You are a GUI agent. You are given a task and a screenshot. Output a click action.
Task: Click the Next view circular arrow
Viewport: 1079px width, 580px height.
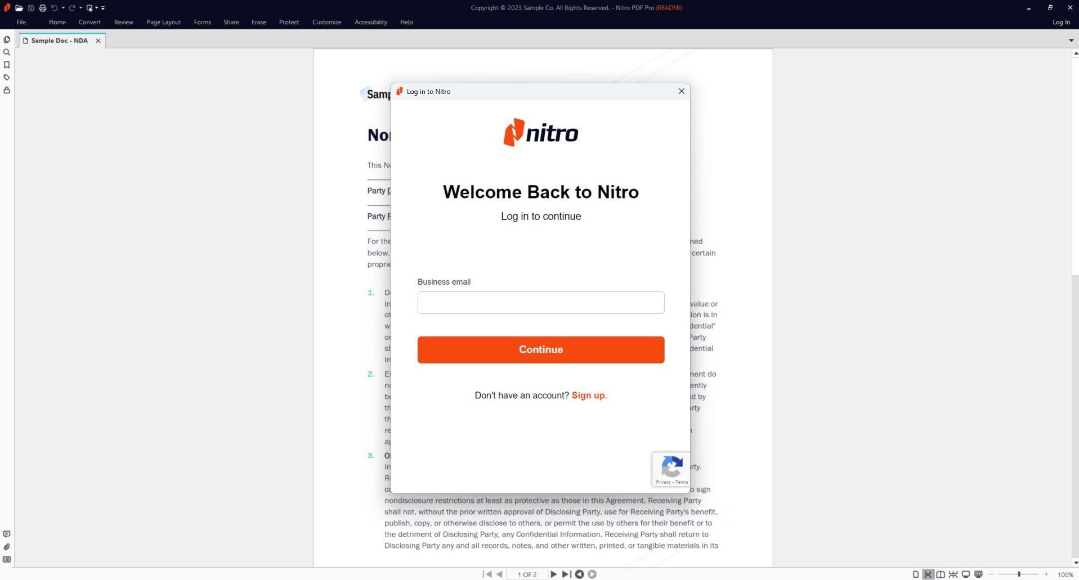point(592,574)
